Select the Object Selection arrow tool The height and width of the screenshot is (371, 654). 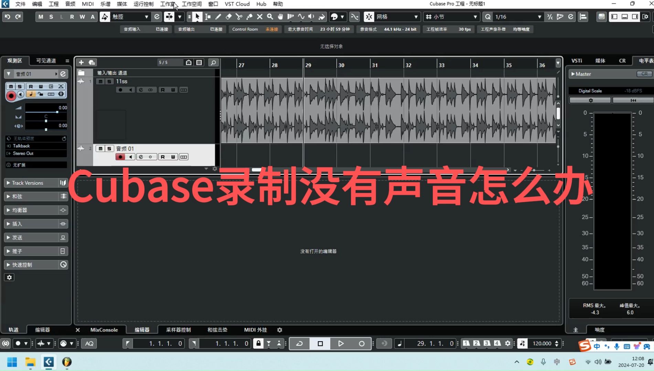pyautogui.click(x=197, y=16)
